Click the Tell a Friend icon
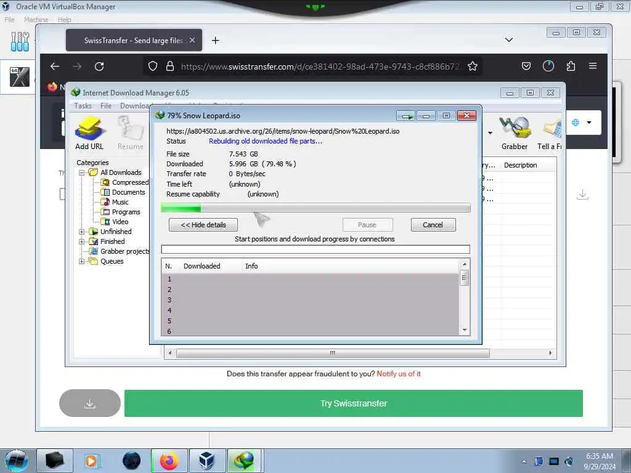This screenshot has width=631, height=473. click(550, 133)
